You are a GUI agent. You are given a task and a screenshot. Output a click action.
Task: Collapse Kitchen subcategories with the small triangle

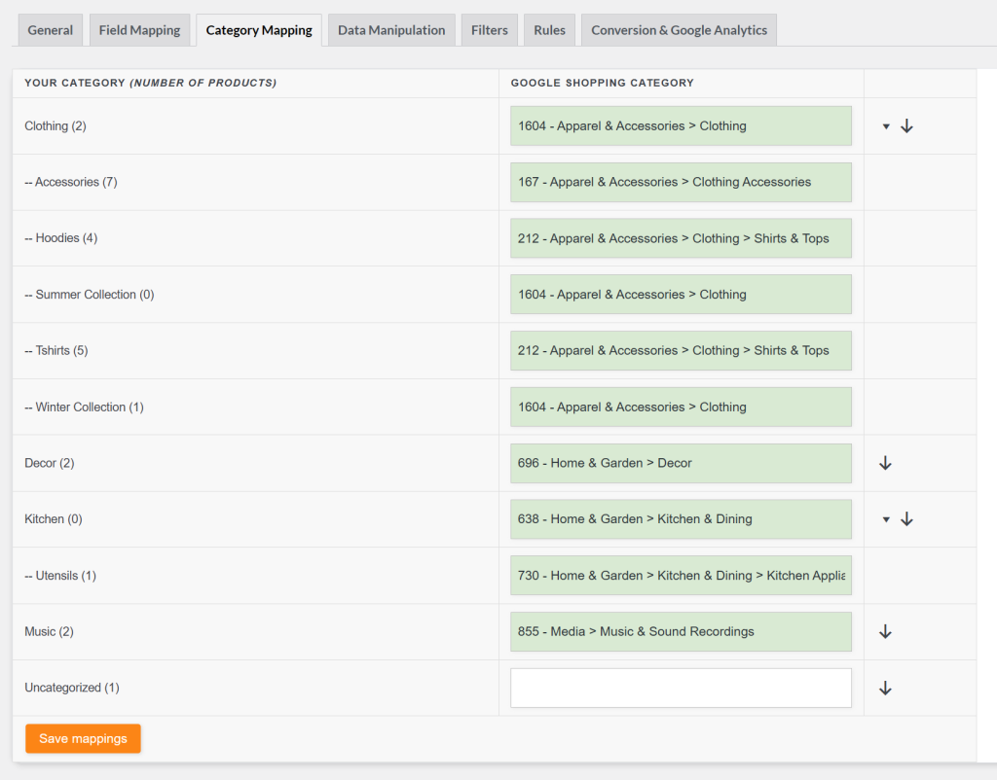886,519
